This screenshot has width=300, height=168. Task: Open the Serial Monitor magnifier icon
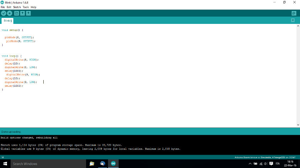(294, 13)
